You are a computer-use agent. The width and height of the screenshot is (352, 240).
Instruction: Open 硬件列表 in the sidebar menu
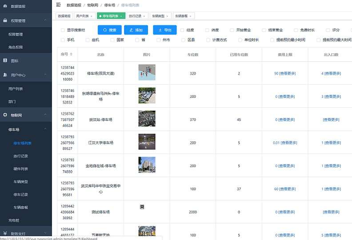[x=21, y=169]
